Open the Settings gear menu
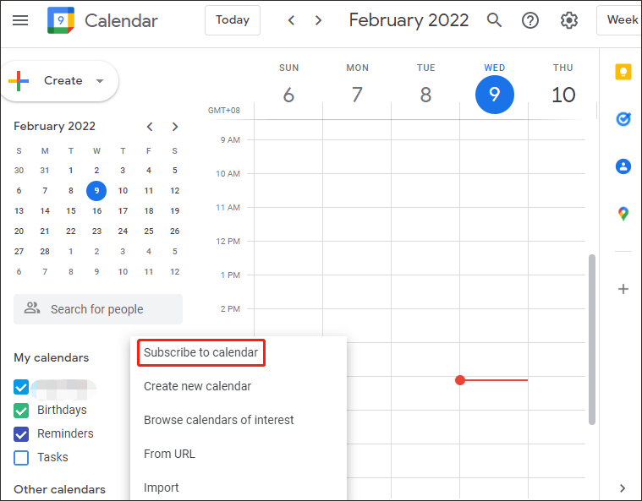 (x=568, y=20)
